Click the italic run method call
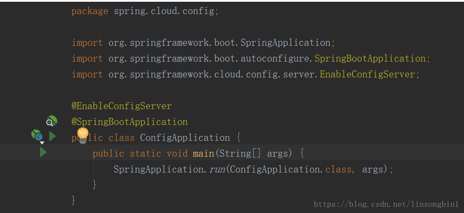The width and height of the screenshot is (464, 213). click(218, 169)
